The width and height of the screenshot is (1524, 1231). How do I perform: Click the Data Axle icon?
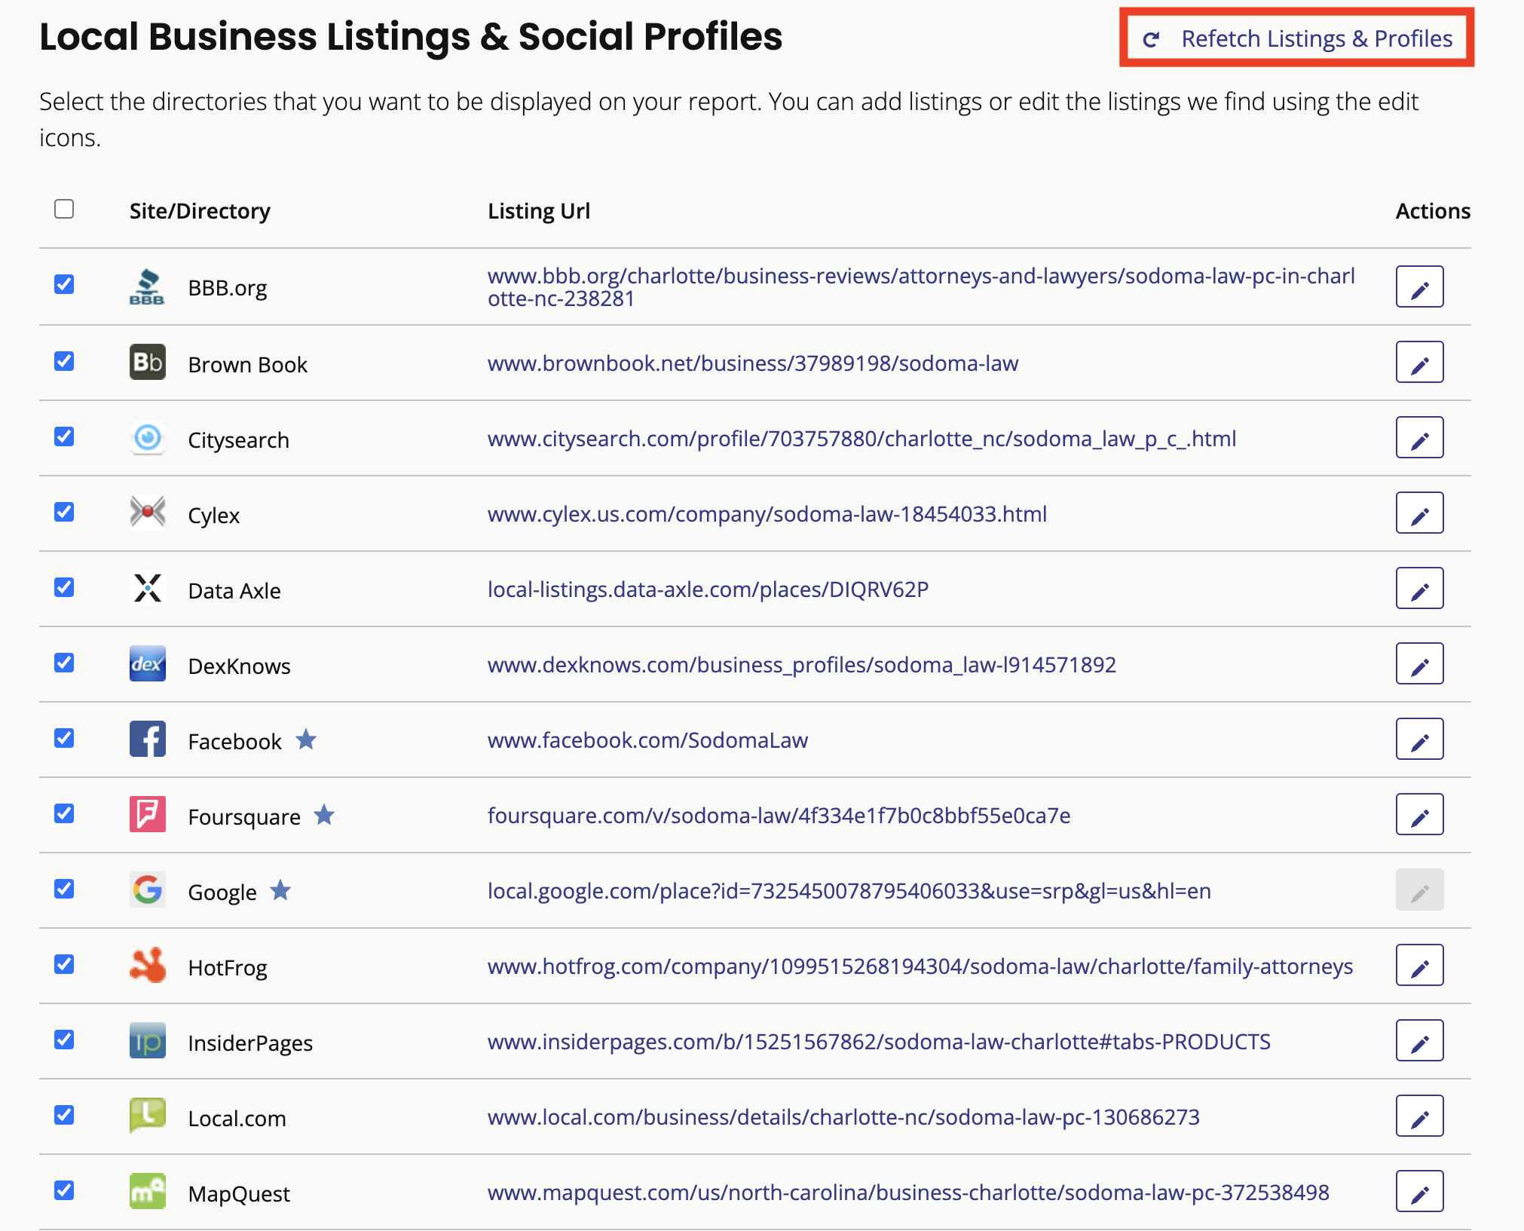[148, 589]
